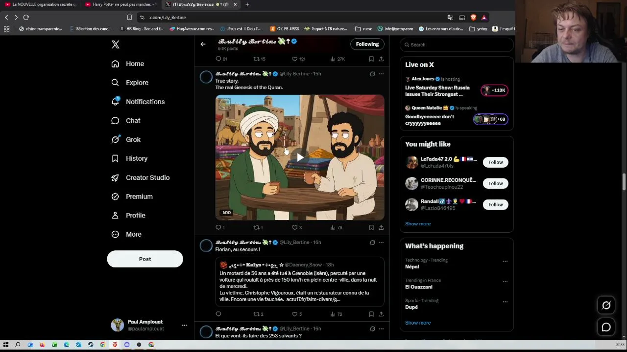The image size is (627, 352).
Task: Open the Népal trending topic
Action: pos(412,267)
